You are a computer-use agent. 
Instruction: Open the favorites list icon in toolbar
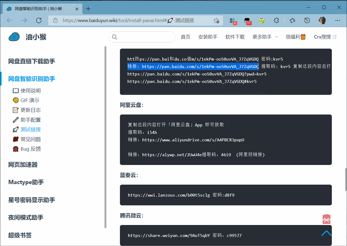tap(292, 20)
